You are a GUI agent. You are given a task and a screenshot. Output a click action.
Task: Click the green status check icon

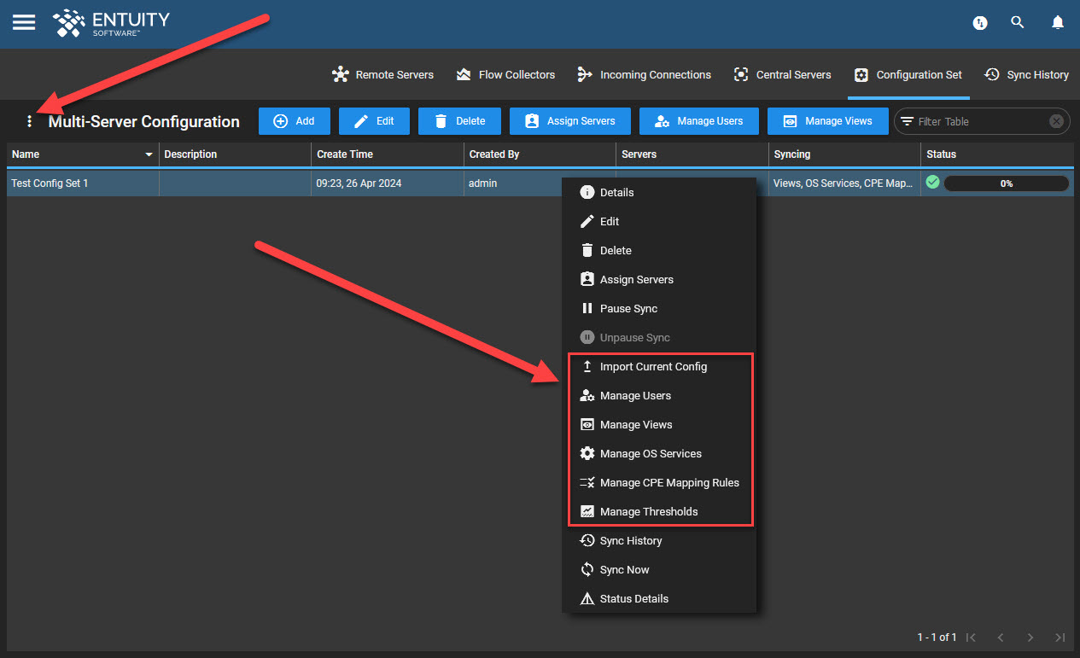coord(933,183)
